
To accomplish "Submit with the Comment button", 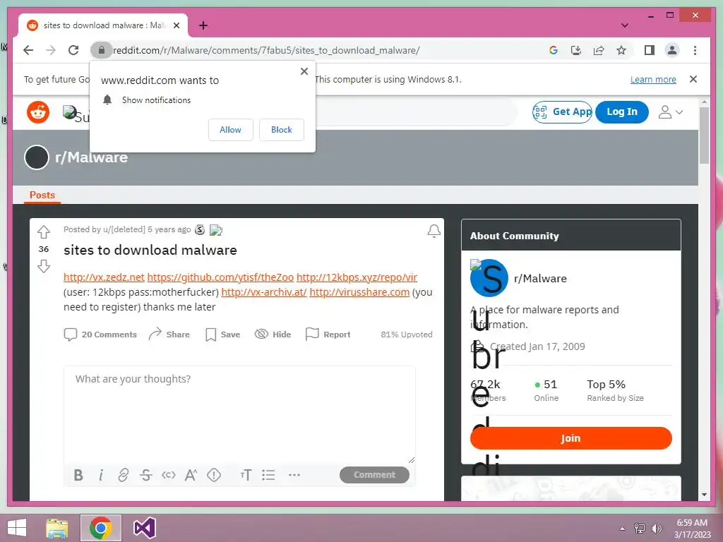I will pyautogui.click(x=374, y=475).
